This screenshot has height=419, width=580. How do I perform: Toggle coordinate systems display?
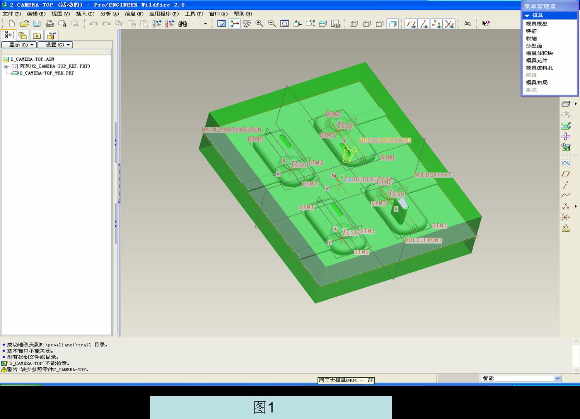[x=449, y=24]
